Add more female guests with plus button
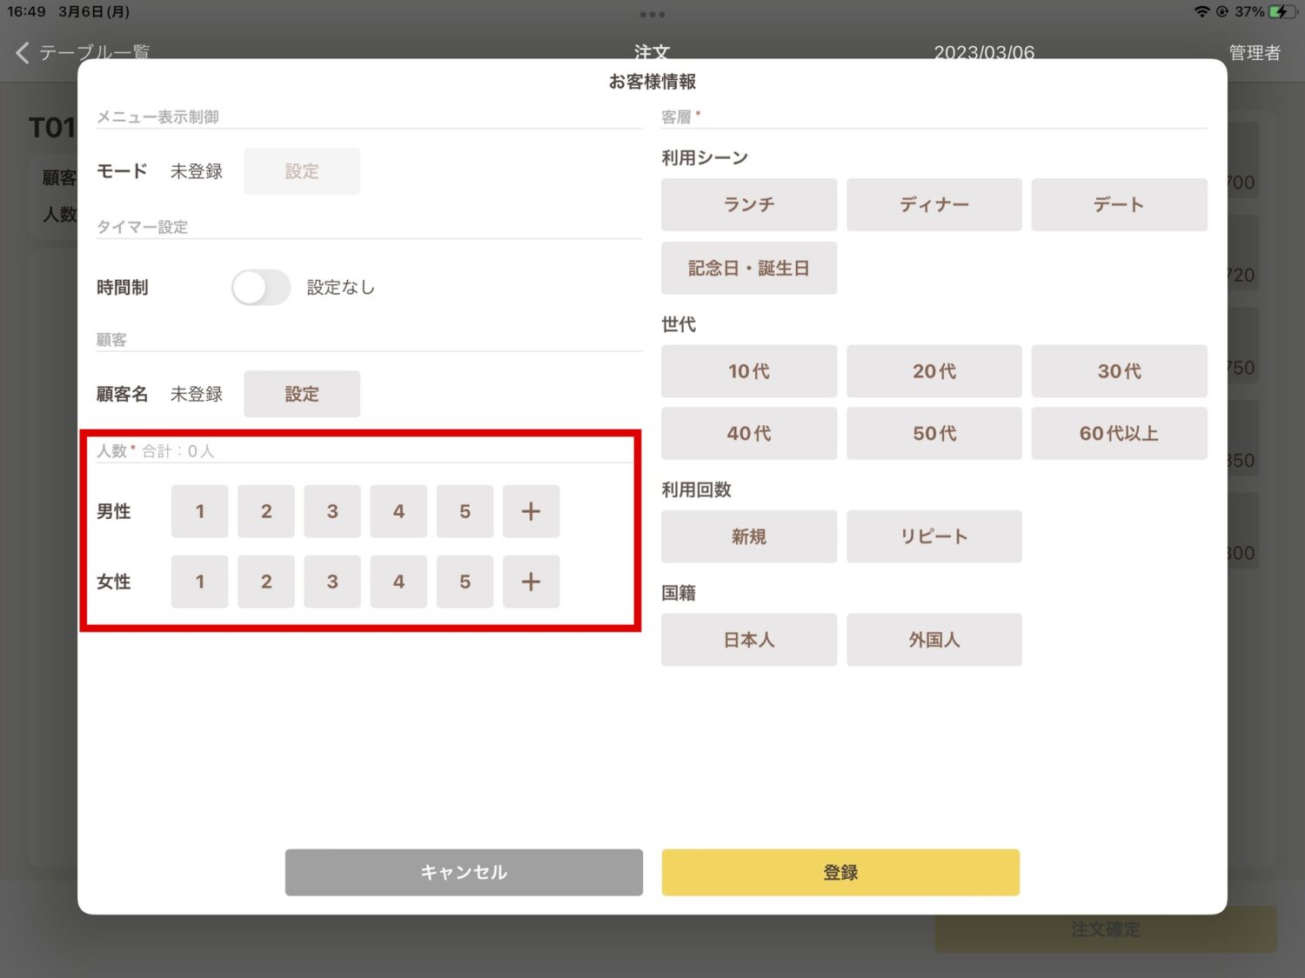Viewport: 1305px width, 978px height. 531,582
